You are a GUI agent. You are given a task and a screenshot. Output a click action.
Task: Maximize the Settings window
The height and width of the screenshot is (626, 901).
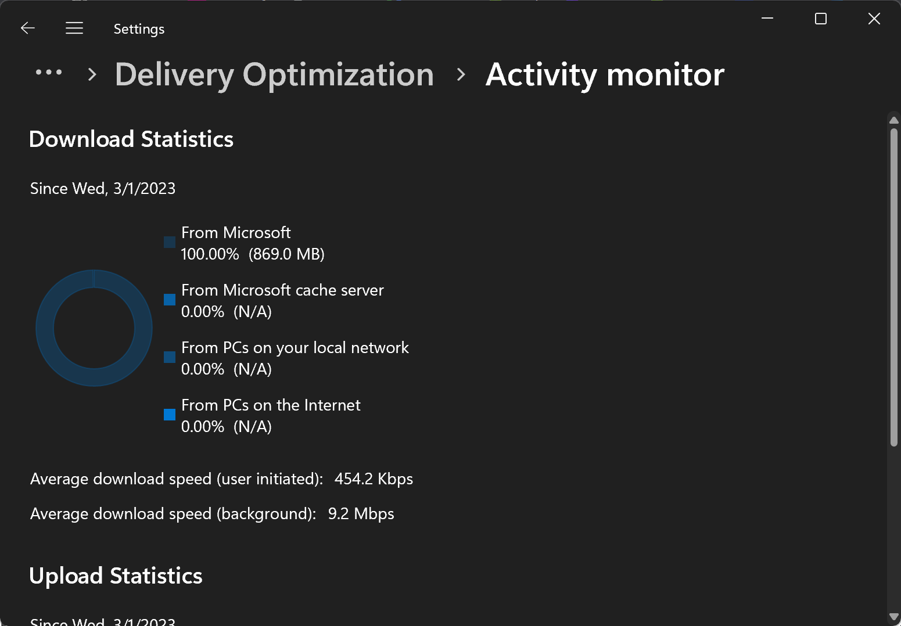point(821,19)
